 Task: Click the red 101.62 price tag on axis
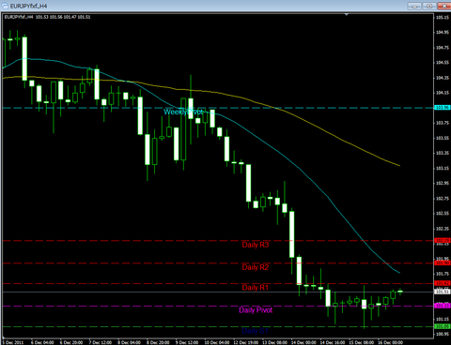pos(443,283)
